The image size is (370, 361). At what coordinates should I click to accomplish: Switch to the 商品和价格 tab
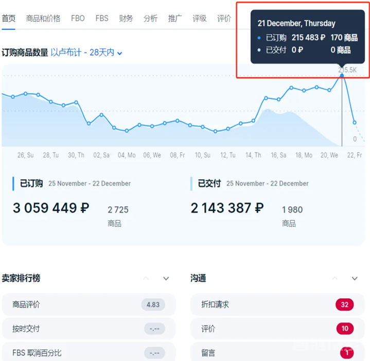pos(43,19)
